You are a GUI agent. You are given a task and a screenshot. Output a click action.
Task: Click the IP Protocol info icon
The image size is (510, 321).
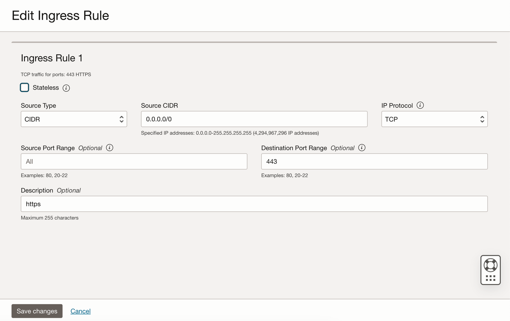[421, 105]
